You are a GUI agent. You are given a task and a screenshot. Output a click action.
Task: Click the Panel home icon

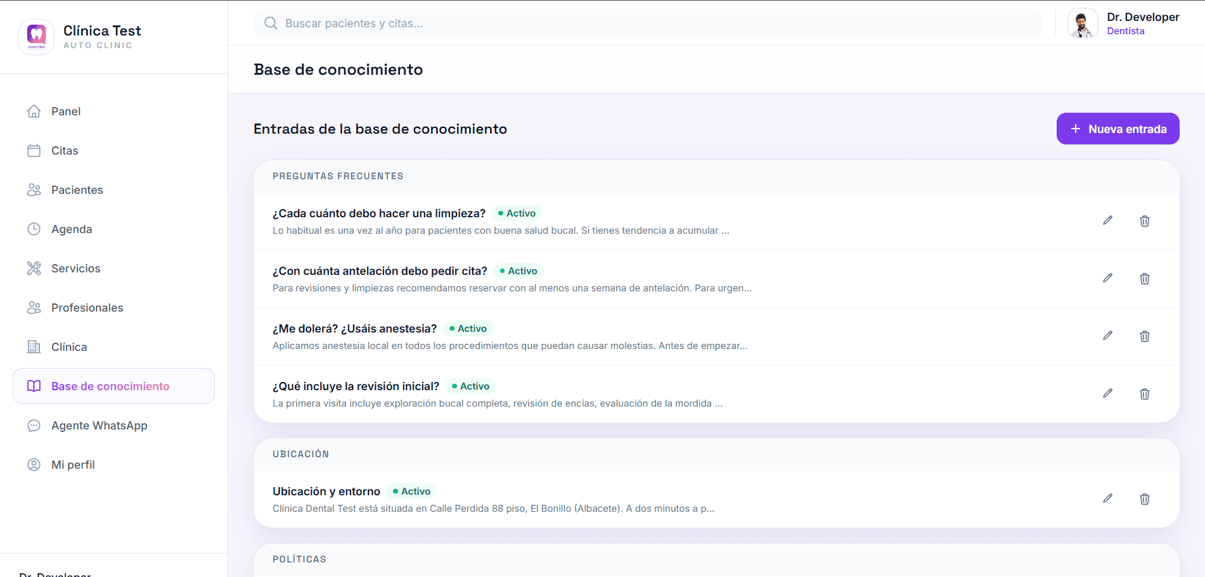coord(34,111)
